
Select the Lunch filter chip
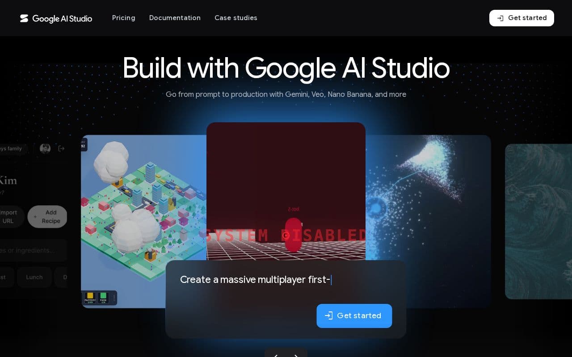(x=34, y=277)
